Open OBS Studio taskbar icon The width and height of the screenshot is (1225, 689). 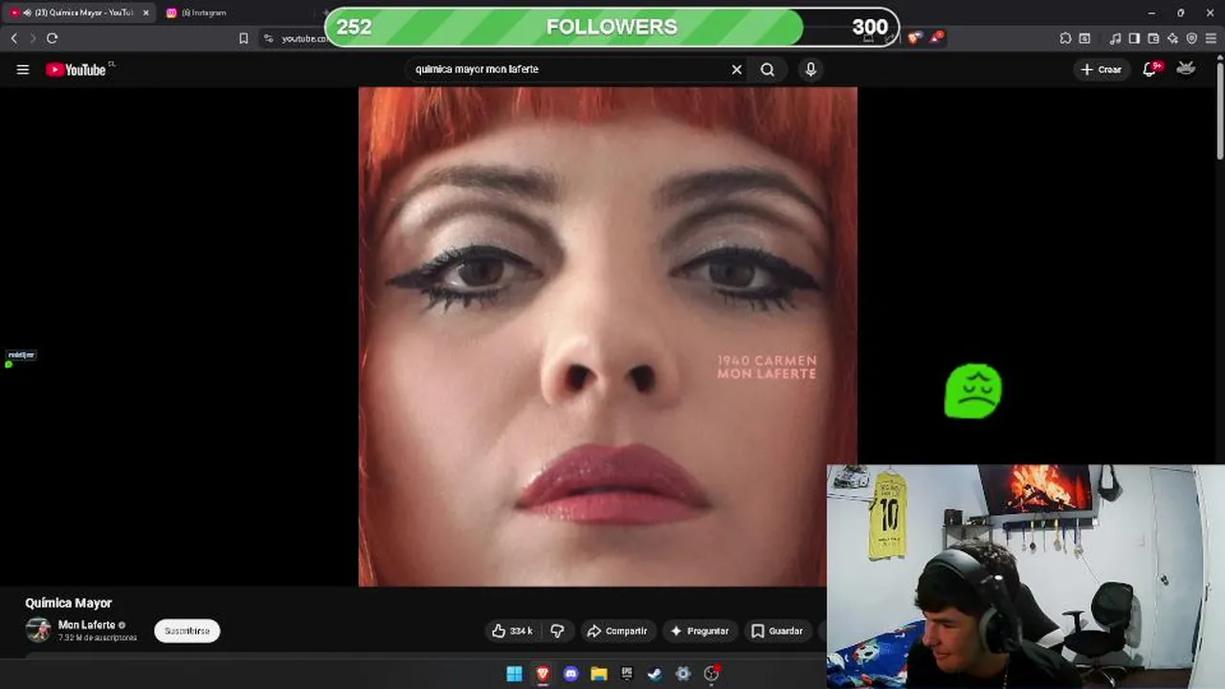(711, 674)
